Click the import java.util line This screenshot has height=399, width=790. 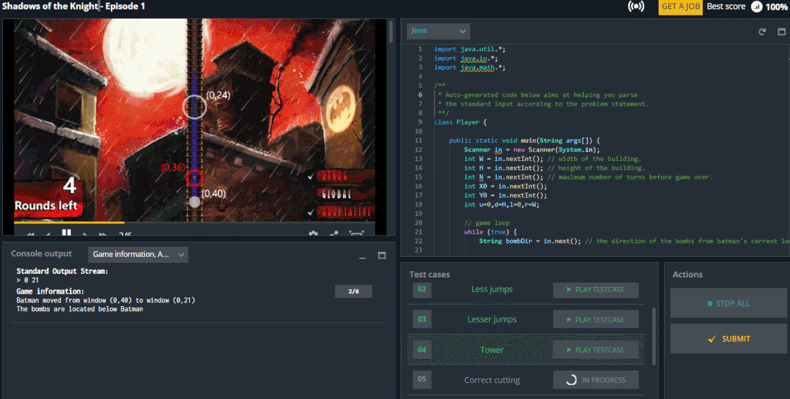pos(470,49)
